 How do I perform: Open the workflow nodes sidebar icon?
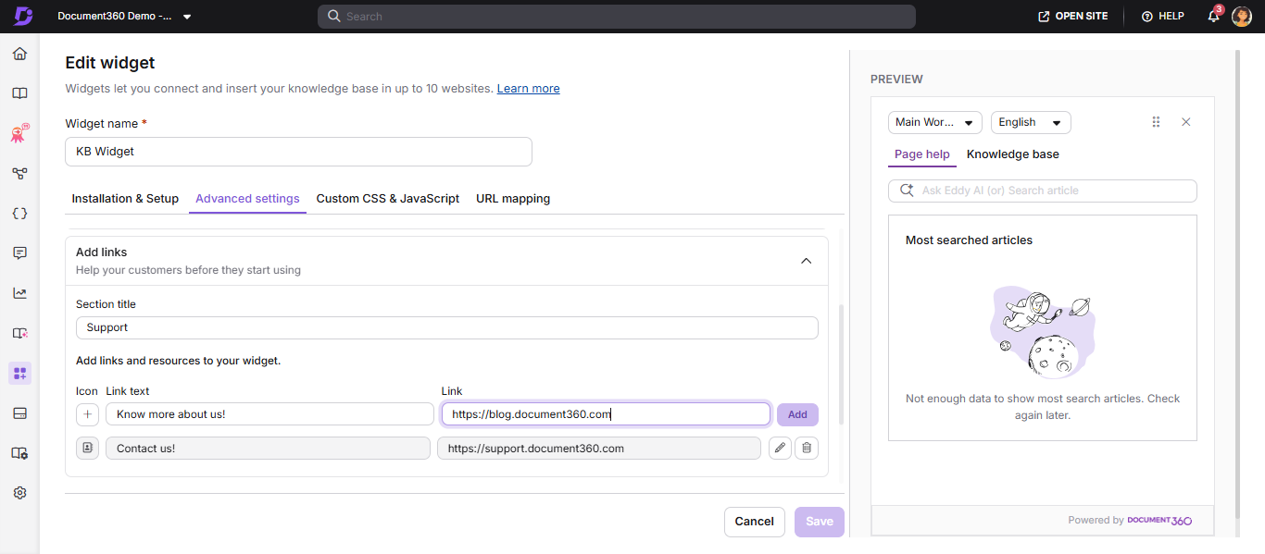[19, 173]
